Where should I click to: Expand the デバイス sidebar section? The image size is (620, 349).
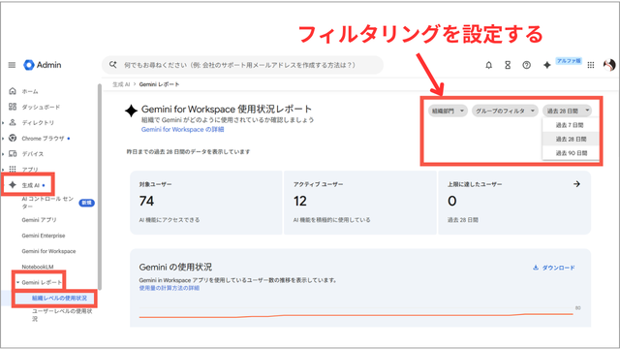[3, 154]
